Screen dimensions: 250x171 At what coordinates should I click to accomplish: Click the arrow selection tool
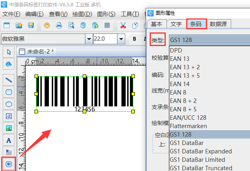point(8,52)
